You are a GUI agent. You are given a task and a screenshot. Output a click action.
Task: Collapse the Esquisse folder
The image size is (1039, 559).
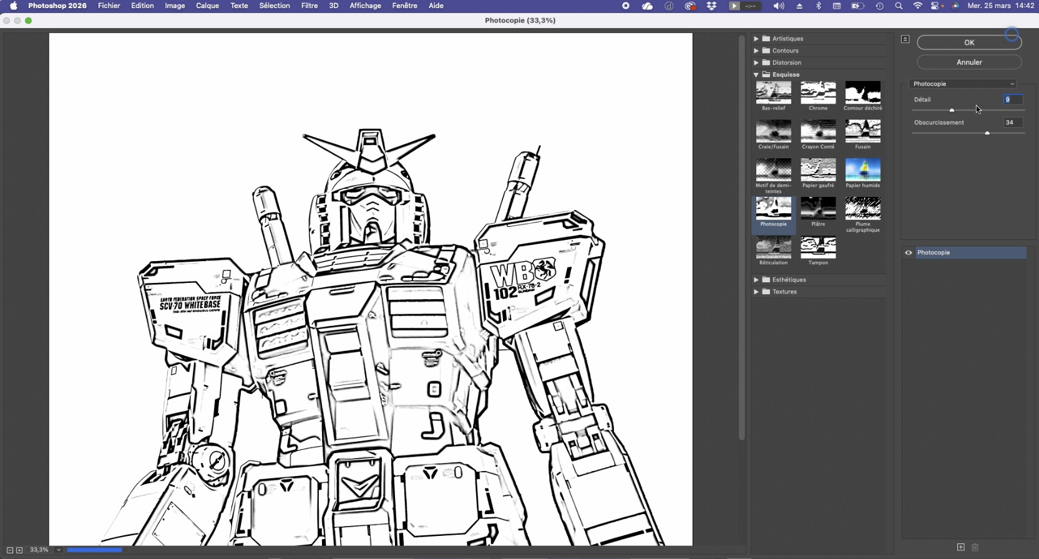[756, 75]
